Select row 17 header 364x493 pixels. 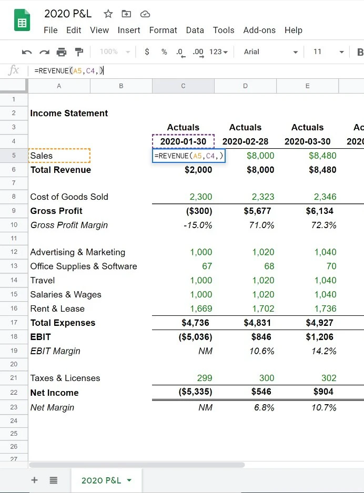pyautogui.click(x=14, y=322)
